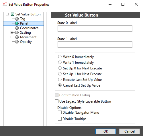The width and height of the screenshot is (143, 136).
Task: Click the Opacity node circle icon
Action: pos(17,42)
